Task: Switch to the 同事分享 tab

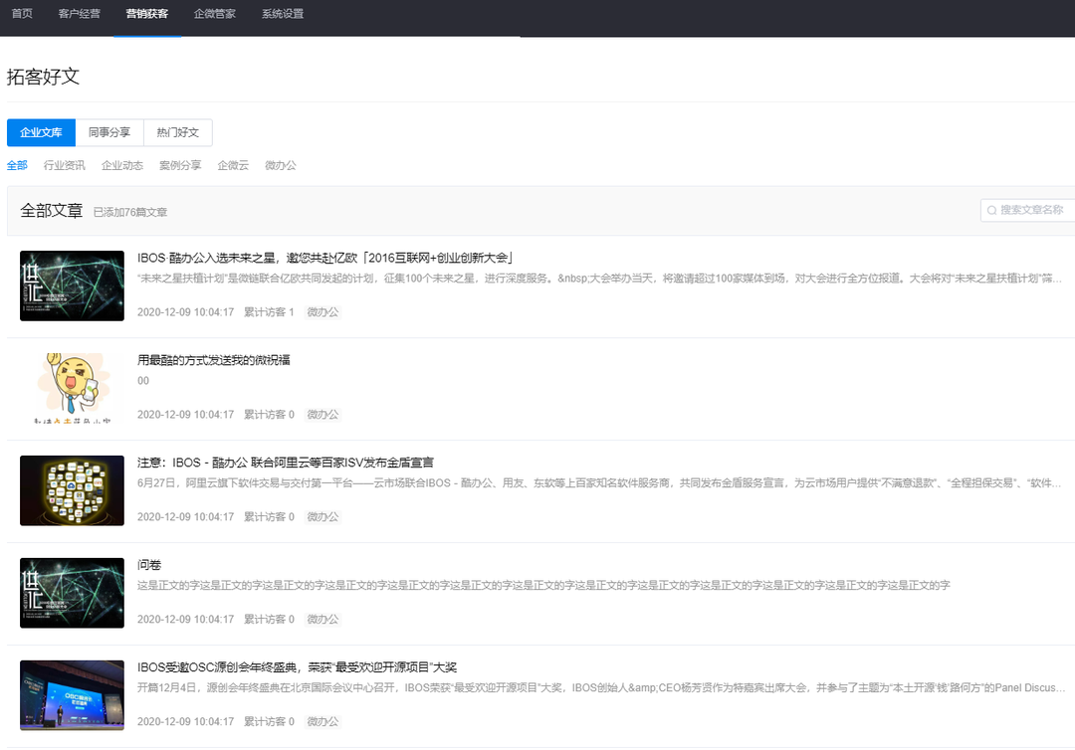Action: coord(109,132)
